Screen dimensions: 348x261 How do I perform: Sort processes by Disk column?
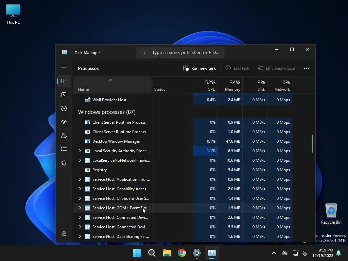coord(255,85)
